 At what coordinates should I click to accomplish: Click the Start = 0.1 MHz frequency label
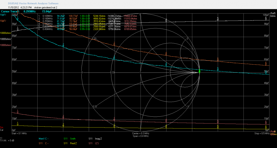tap(19, 133)
